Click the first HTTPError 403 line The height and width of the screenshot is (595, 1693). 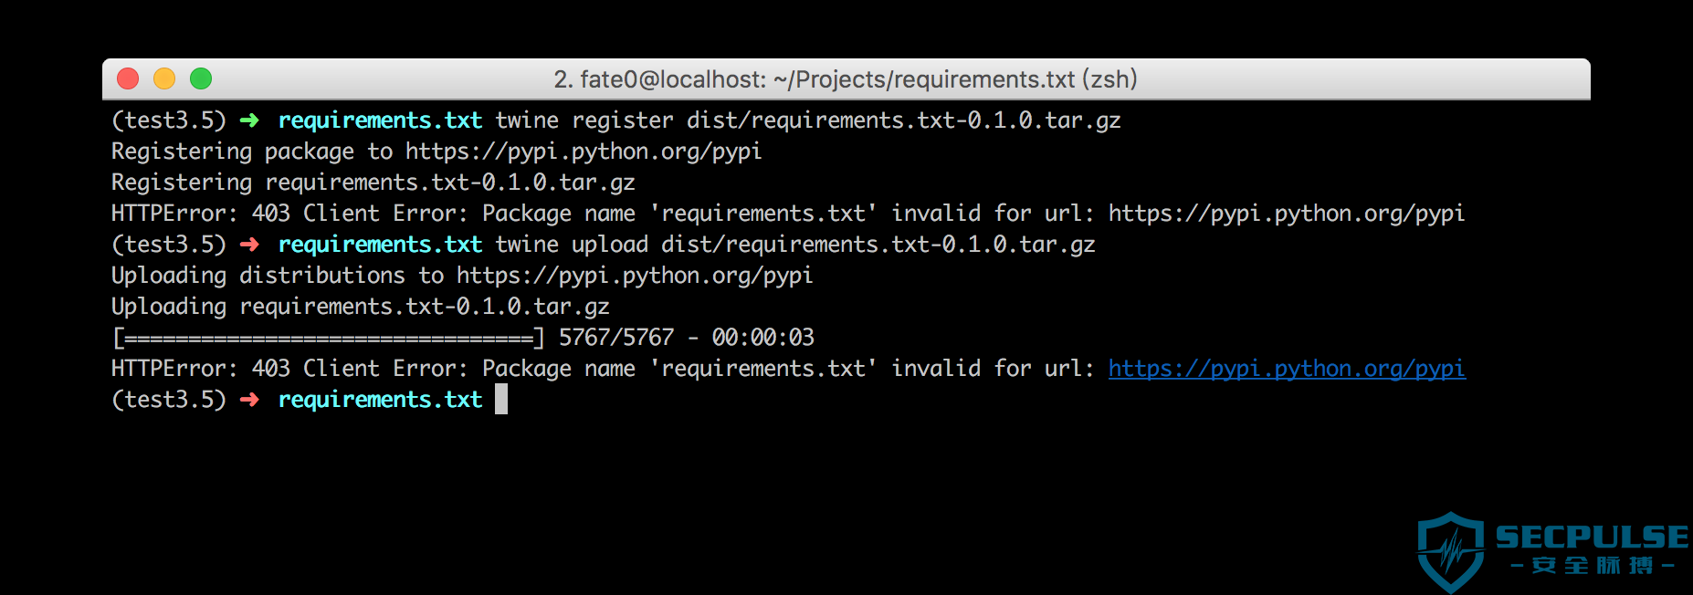[x=788, y=214]
